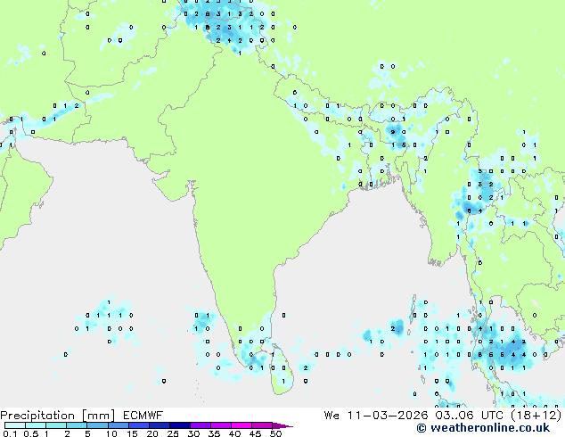Click the 0.1–0.5 mm legend color swatch

[x=15, y=425]
